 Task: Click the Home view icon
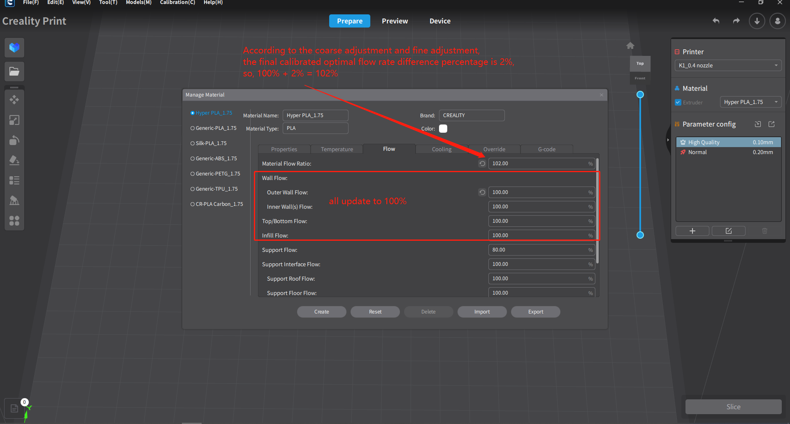tap(630, 46)
